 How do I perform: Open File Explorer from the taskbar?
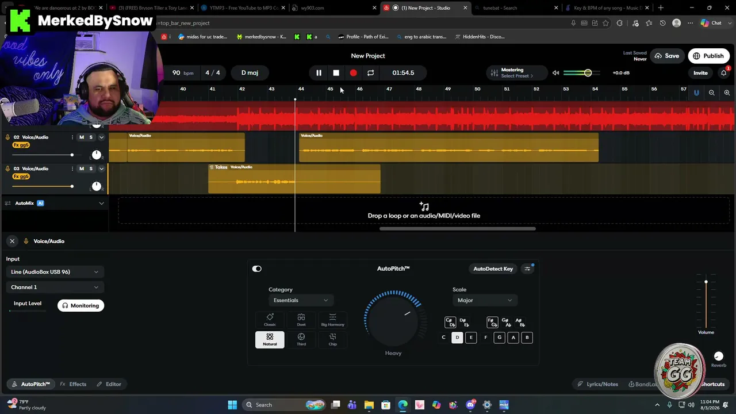(369, 405)
